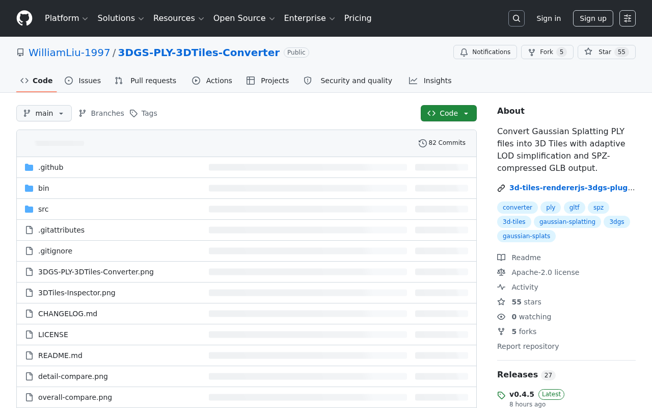Viewport: 652px width, 408px height.
Task: Click the commits history clock icon
Action: 423,143
